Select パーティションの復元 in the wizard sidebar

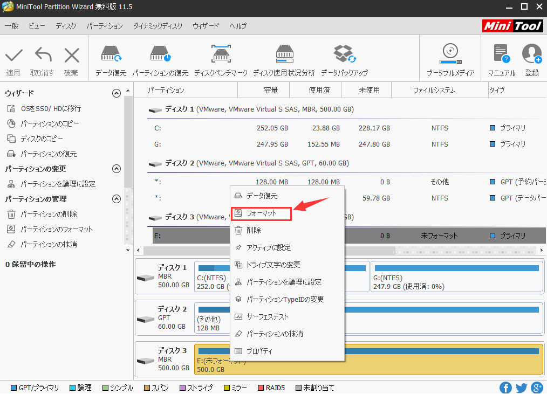[42, 154]
